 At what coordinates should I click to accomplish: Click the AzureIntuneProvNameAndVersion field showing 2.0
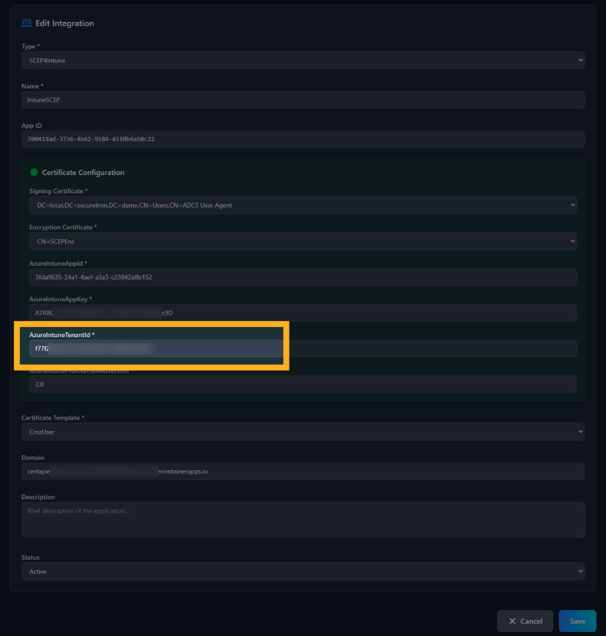click(303, 384)
